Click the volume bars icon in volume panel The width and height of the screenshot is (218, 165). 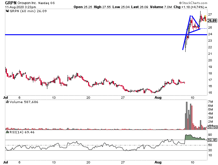coord(7,102)
